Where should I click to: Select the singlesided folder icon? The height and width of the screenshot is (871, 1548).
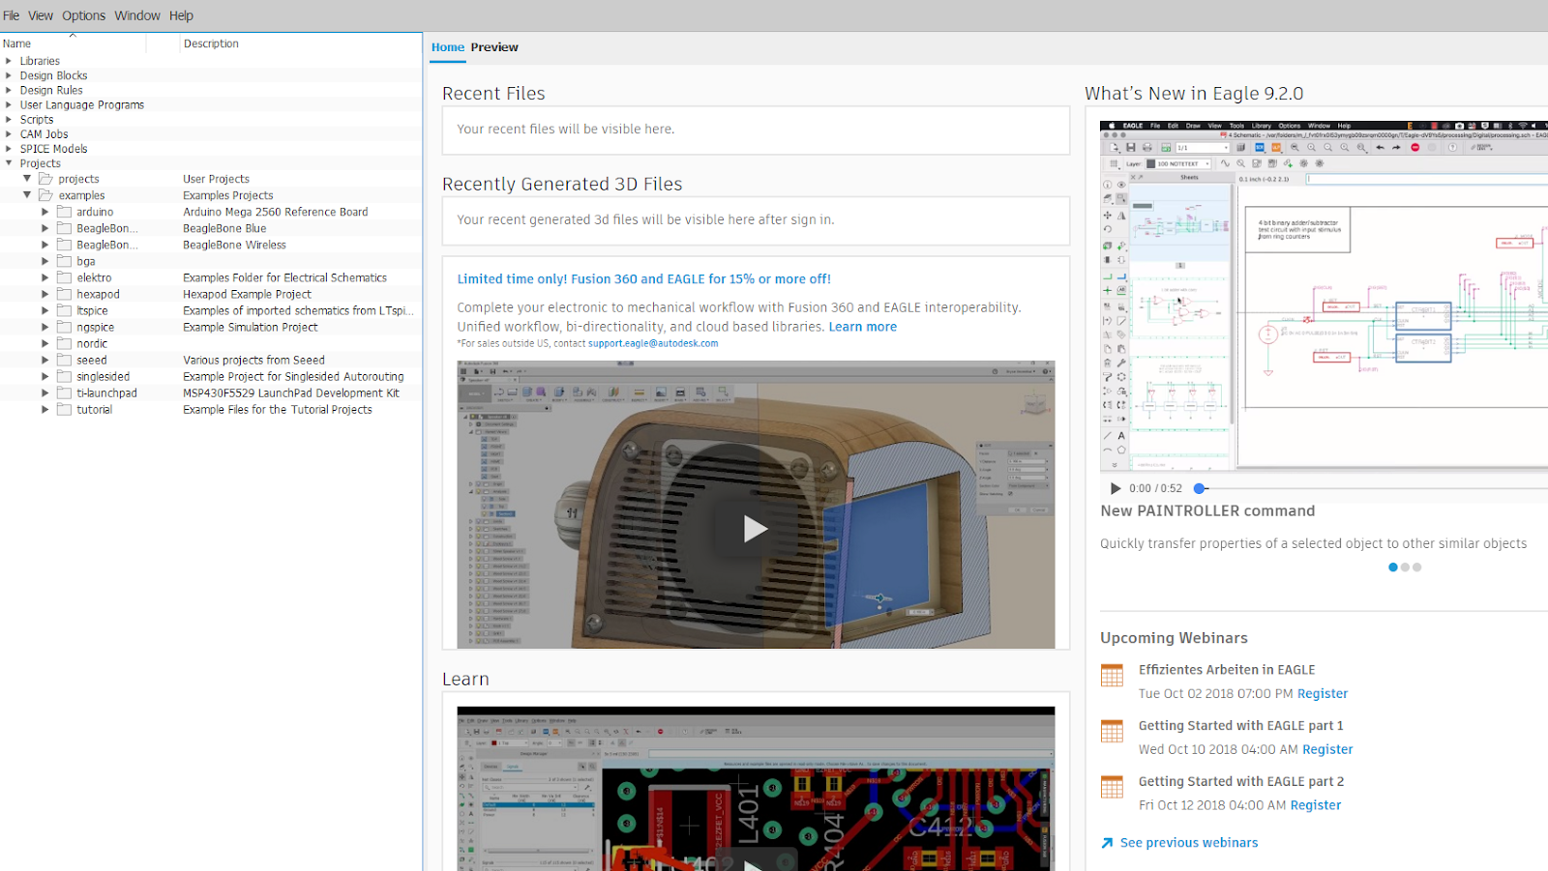(65, 376)
